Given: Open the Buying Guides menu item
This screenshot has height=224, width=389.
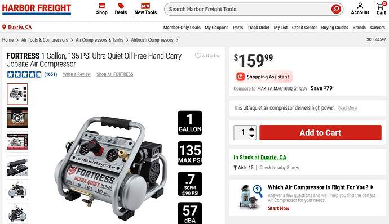Looking at the screenshot, I should pyautogui.click(x=334, y=28).
